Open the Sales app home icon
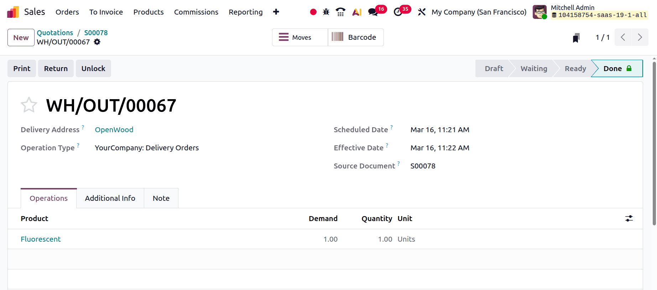The width and height of the screenshot is (657, 290). click(13, 12)
